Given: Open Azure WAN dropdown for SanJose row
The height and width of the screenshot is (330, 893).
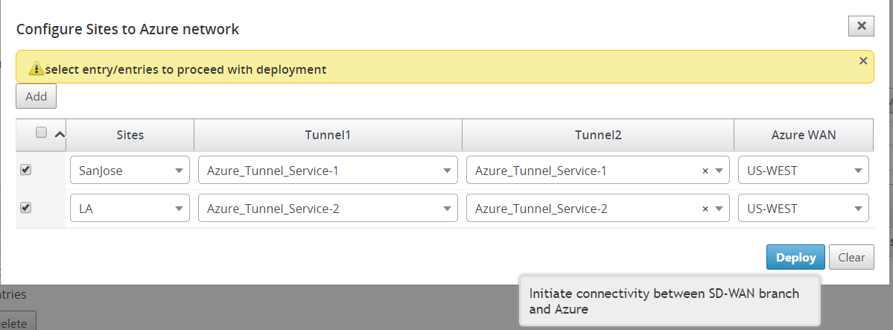Looking at the screenshot, I should (804, 170).
